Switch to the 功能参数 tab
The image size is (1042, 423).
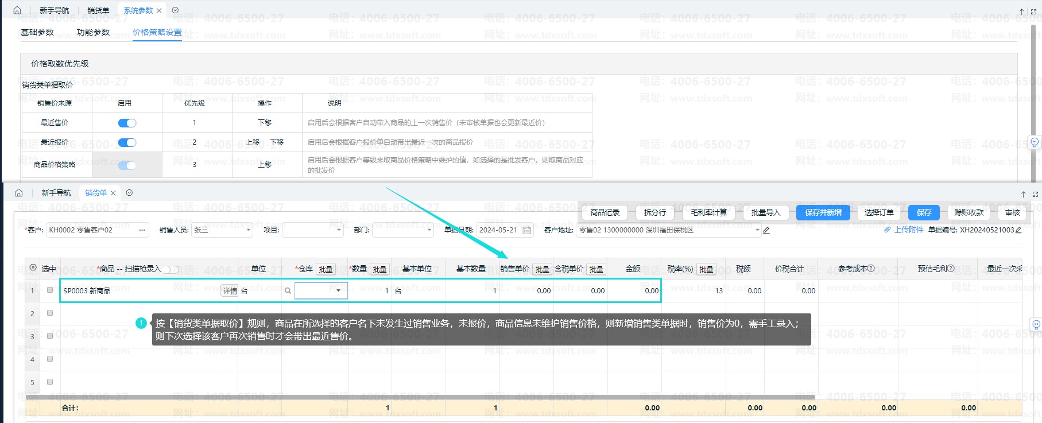(x=93, y=32)
